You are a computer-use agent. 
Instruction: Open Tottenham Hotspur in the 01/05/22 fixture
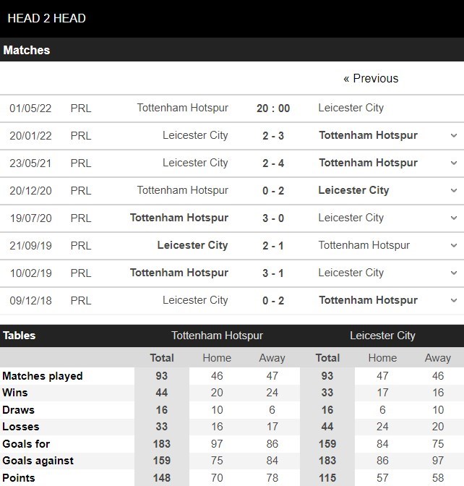pyautogui.click(x=182, y=108)
